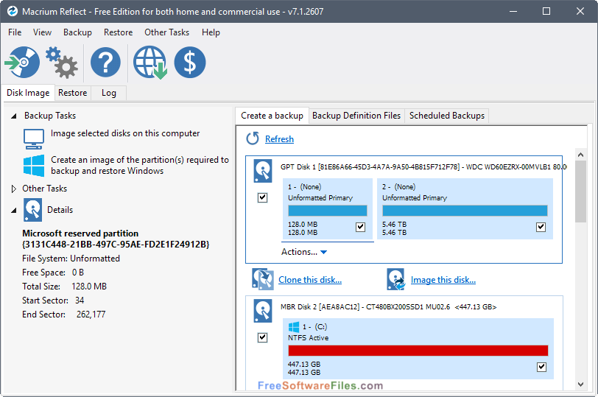598x397 pixels.
Task: Click the blue question mark help icon
Action: [x=105, y=62]
